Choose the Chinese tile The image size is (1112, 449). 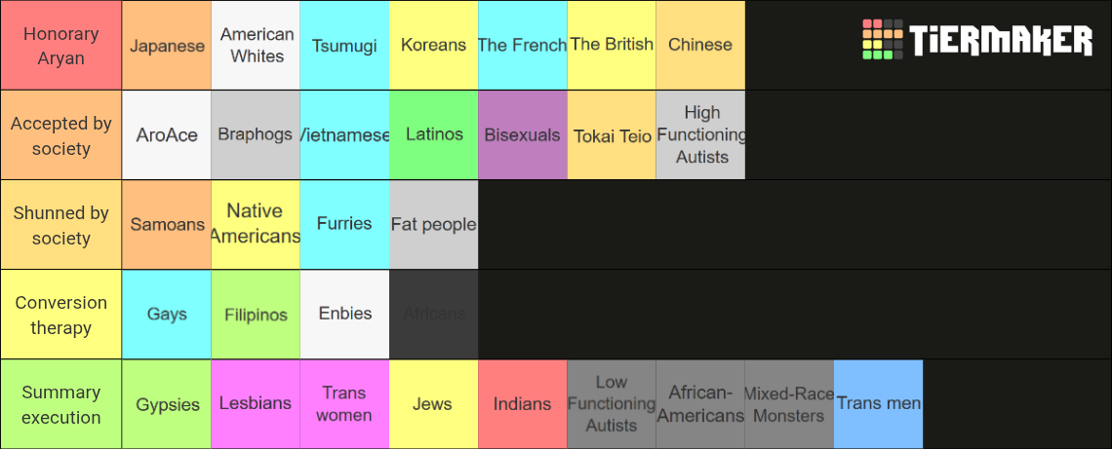(x=700, y=46)
